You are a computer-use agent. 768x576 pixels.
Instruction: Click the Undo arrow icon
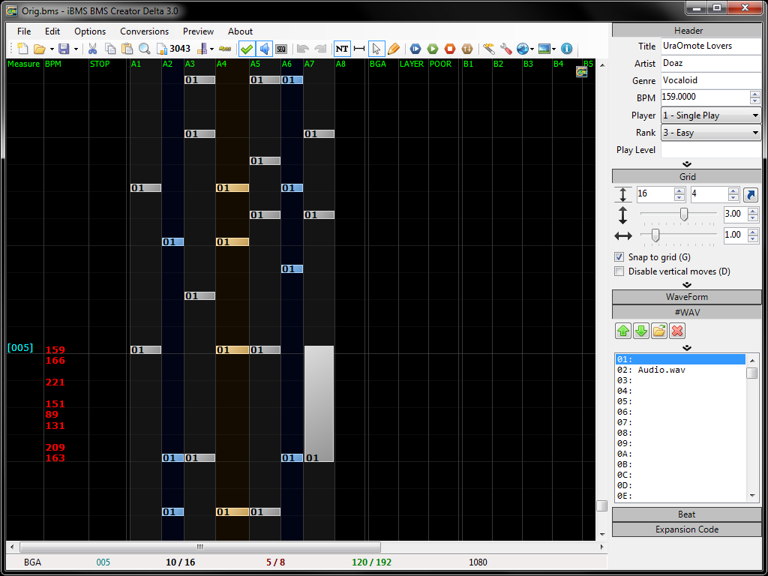[x=303, y=49]
